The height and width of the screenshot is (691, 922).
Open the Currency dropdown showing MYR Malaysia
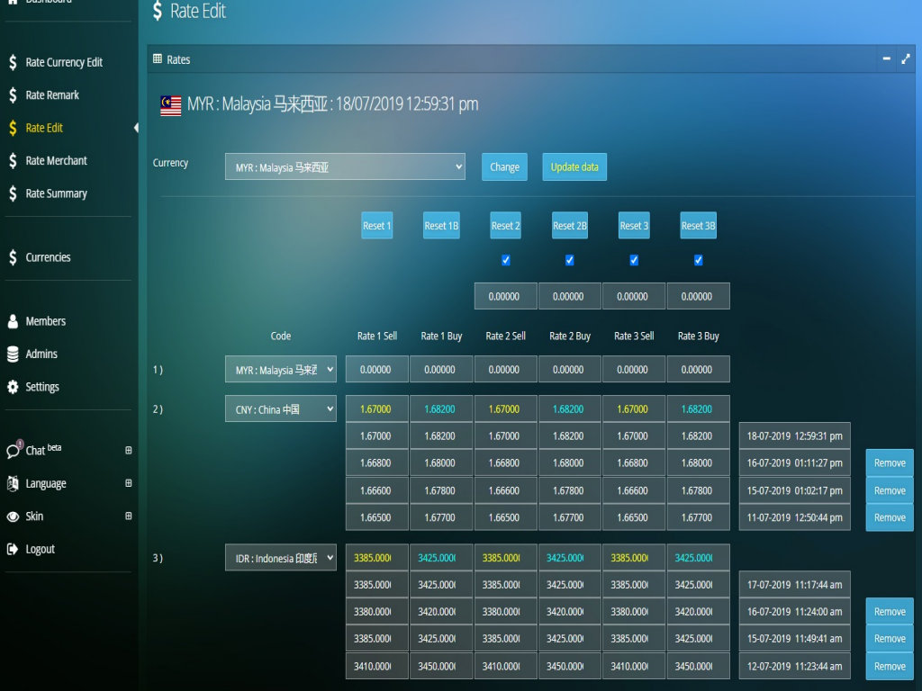pyautogui.click(x=345, y=166)
